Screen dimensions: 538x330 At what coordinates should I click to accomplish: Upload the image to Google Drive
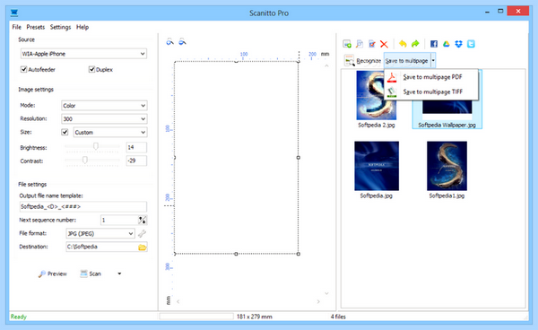(446, 44)
